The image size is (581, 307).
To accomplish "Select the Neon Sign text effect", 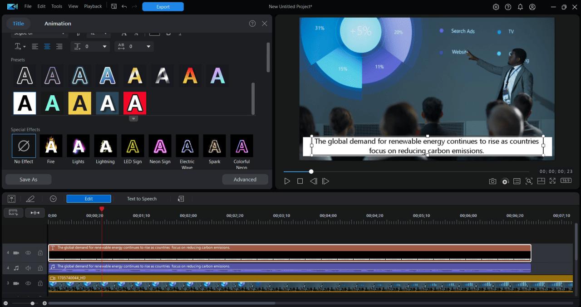I will tap(160, 146).
